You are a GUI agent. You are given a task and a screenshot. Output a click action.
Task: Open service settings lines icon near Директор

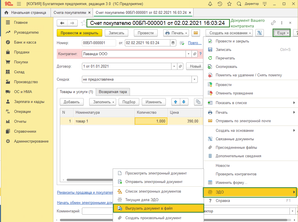[265, 4]
